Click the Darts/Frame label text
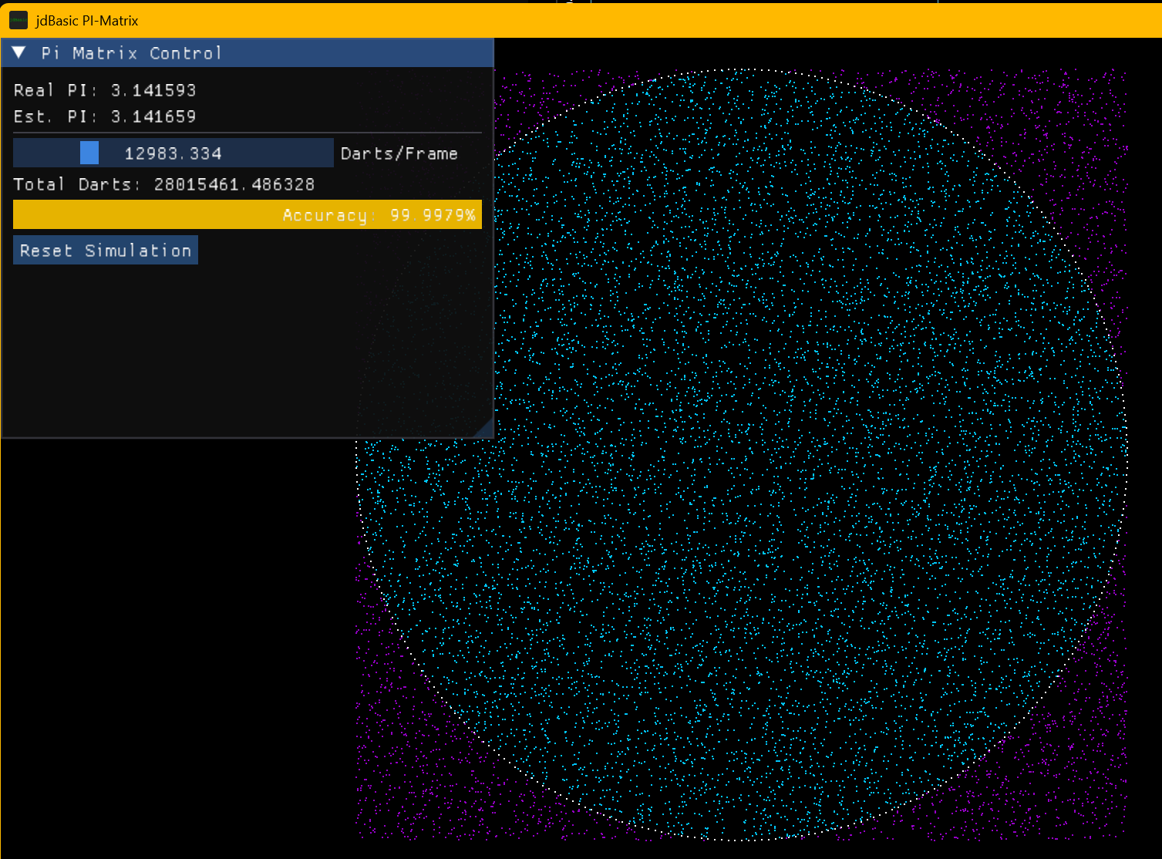Image resolution: width=1162 pixels, height=859 pixels. click(398, 153)
